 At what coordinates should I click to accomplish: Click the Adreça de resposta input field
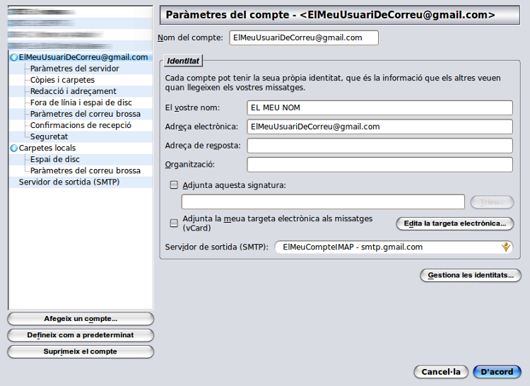click(379, 146)
